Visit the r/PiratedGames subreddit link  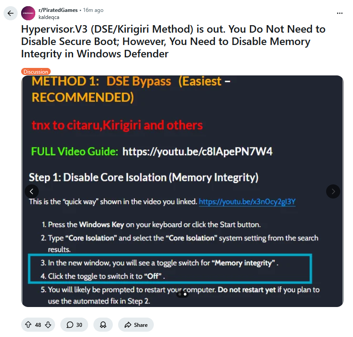[x=58, y=10]
